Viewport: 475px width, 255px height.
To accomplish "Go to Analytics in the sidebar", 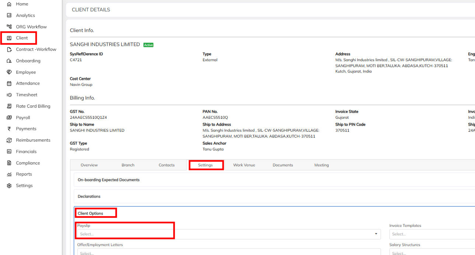I will (x=25, y=15).
